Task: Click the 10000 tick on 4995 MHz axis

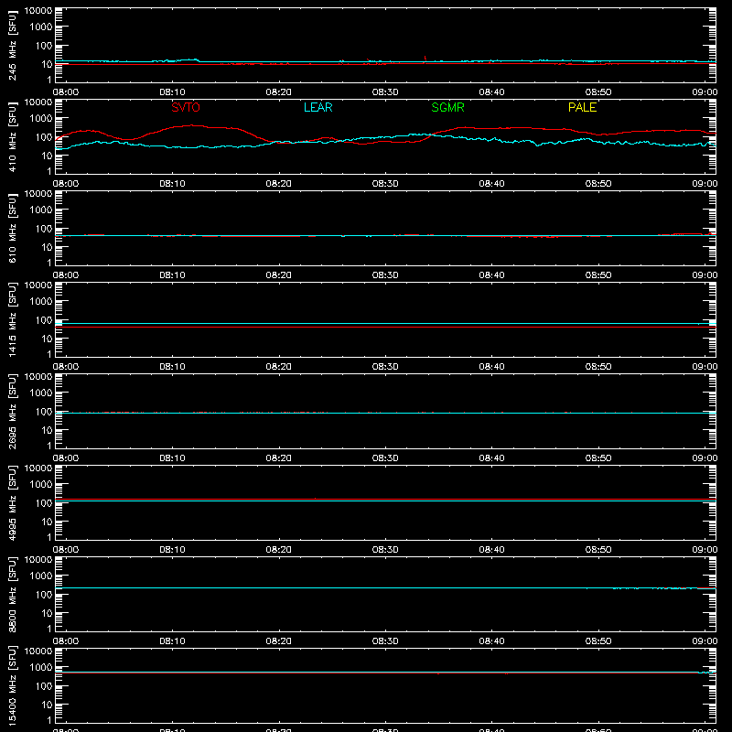Action: (38, 468)
